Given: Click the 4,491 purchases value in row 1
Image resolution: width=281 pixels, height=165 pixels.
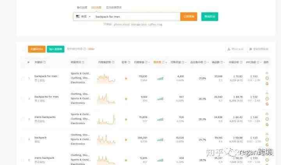Looking at the screenshot, I should 180,76.
